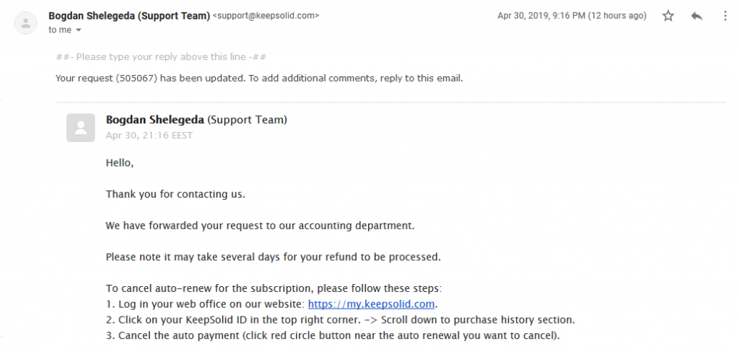Click step 2 about the KeepSolid ID
Viewport: 739px width, 354px height.
pos(341,320)
